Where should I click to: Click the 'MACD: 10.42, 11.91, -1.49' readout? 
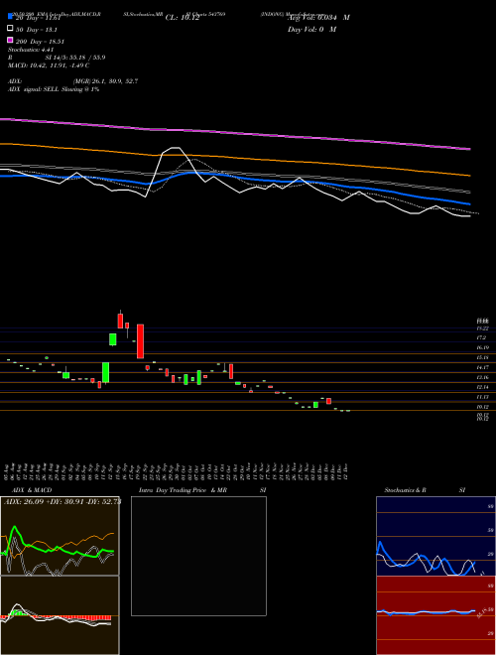49,65
